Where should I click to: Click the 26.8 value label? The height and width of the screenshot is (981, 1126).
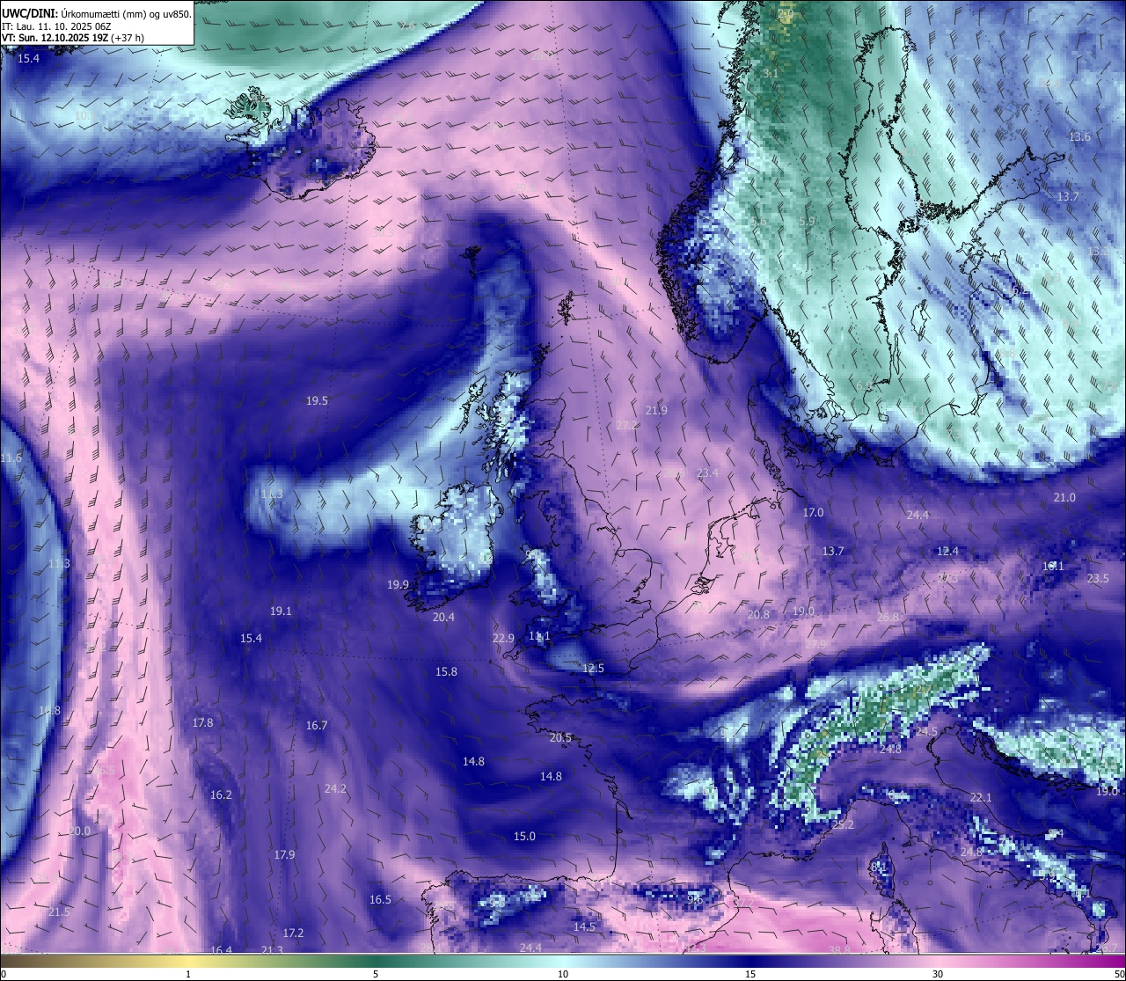tap(888, 617)
